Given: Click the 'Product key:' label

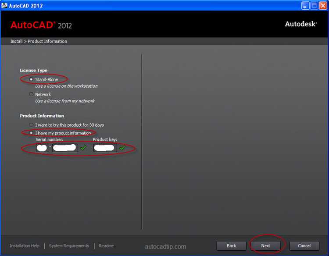Looking at the screenshot, I should [x=105, y=139].
